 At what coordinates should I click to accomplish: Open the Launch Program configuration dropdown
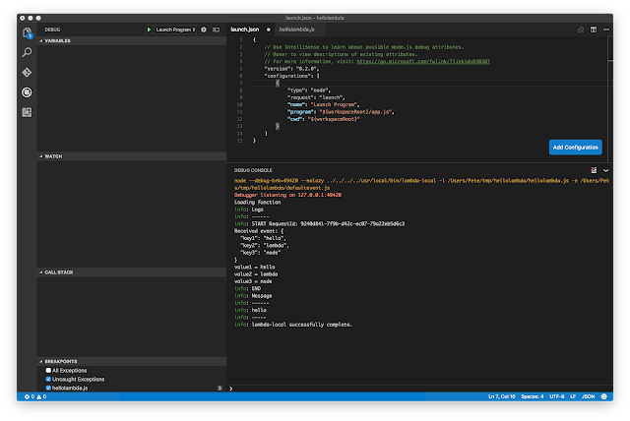(175, 30)
